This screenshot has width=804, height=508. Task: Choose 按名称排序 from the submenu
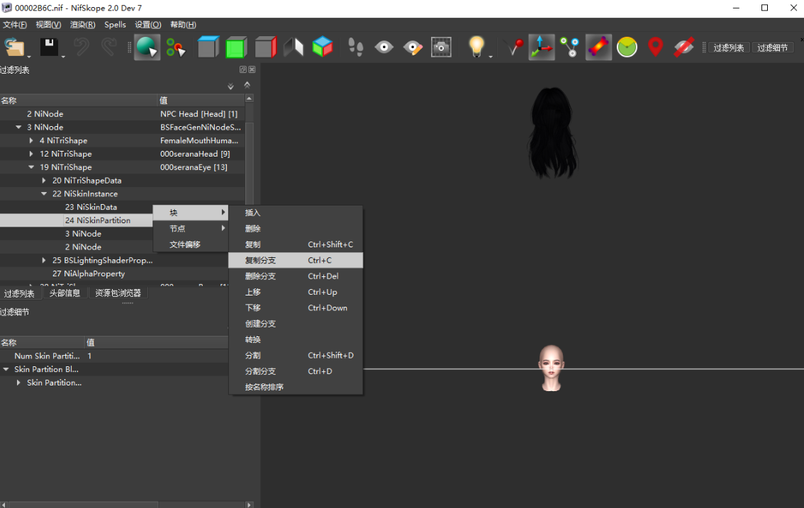(x=296, y=387)
